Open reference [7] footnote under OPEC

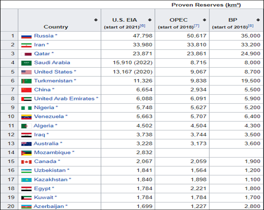196,26
